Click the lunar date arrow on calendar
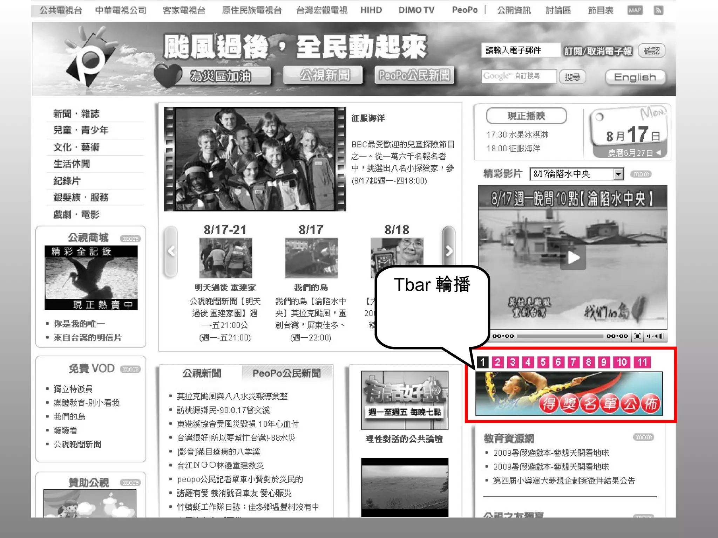Screen dimensions: 718x538 (x=658, y=153)
